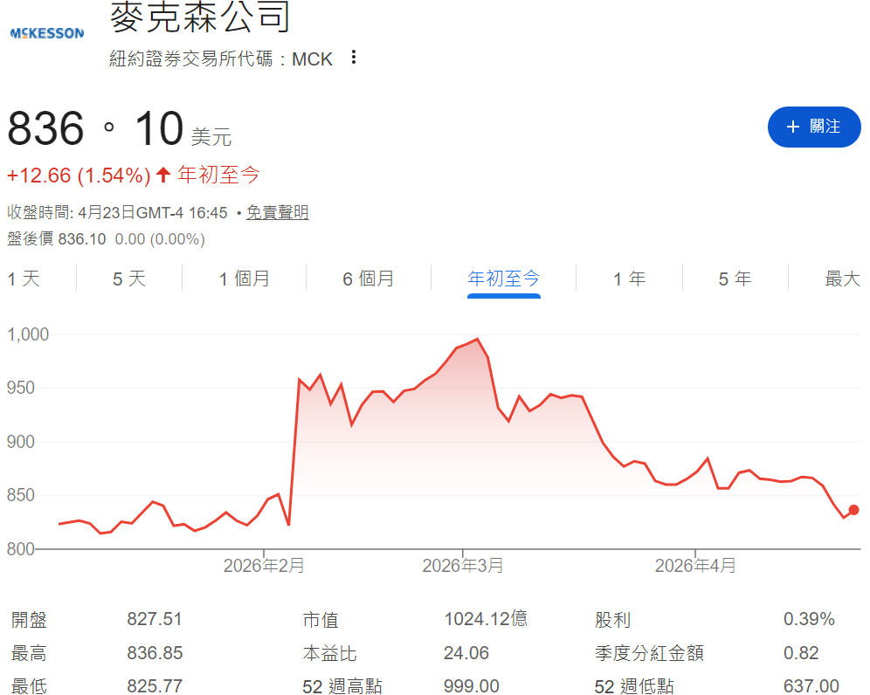Click the 2026年3月 axis label

point(464,566)
